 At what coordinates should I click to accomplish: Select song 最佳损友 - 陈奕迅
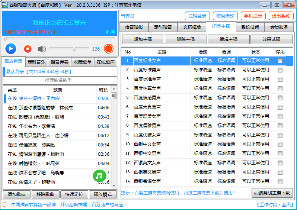tap(57, 145)
